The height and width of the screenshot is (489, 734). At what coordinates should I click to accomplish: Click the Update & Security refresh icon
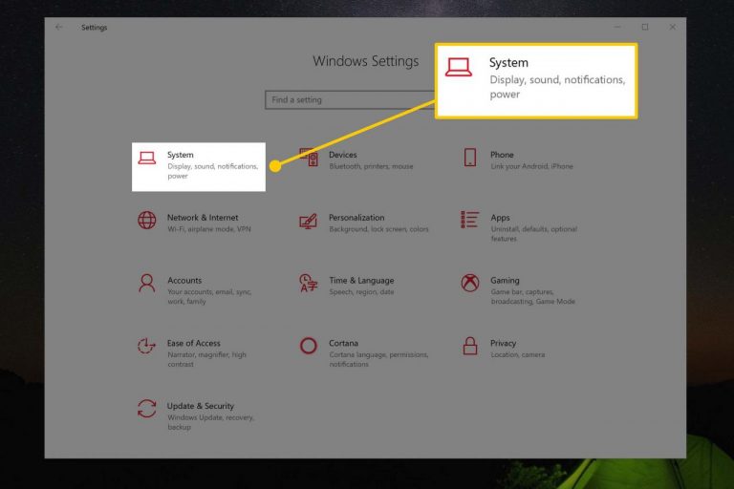147,409
